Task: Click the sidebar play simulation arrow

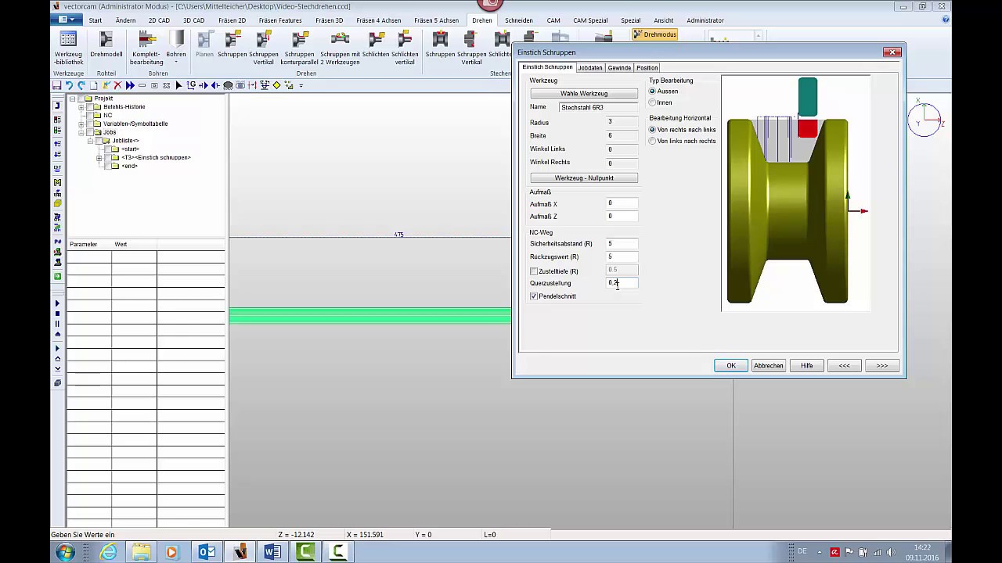Action: 57,303
